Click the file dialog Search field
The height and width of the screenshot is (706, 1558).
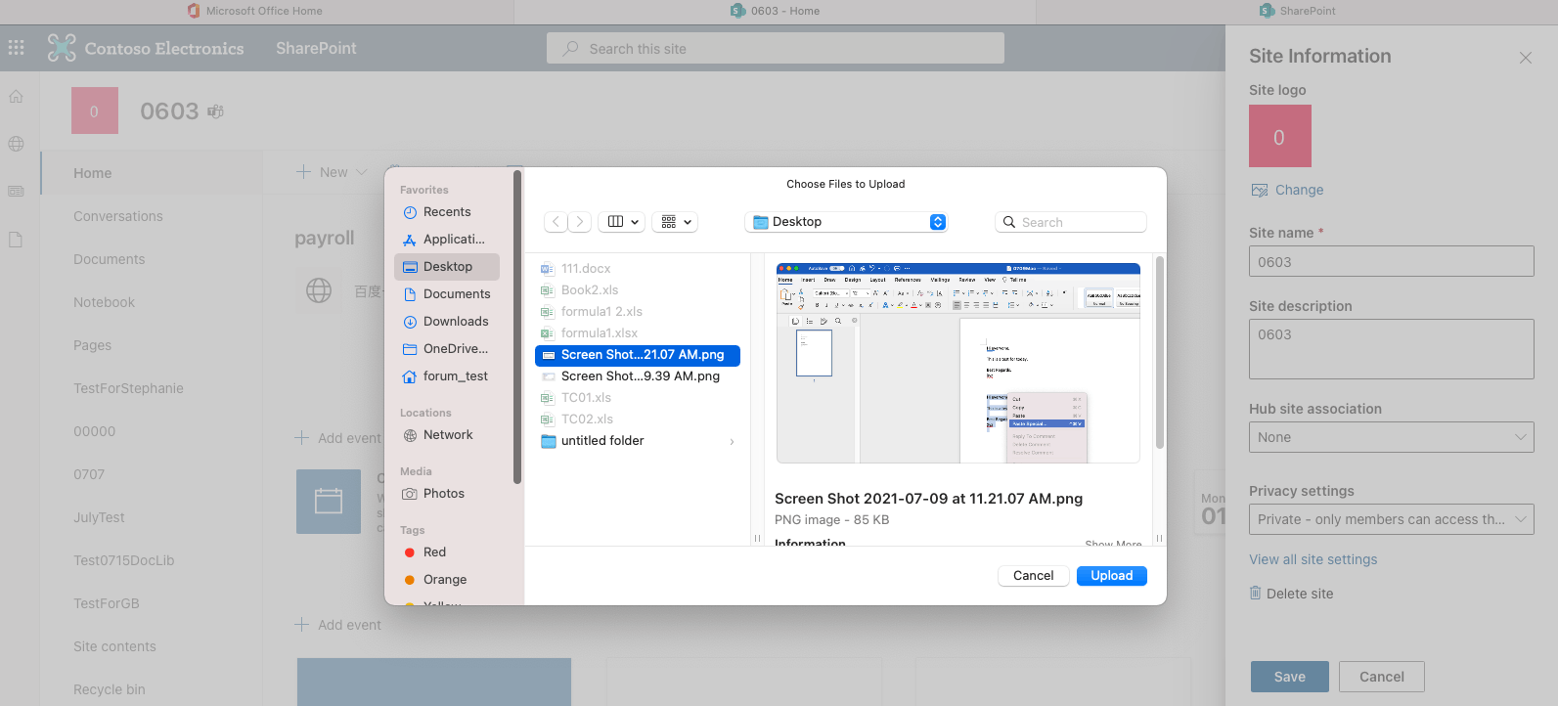(x=1071, y=222)
